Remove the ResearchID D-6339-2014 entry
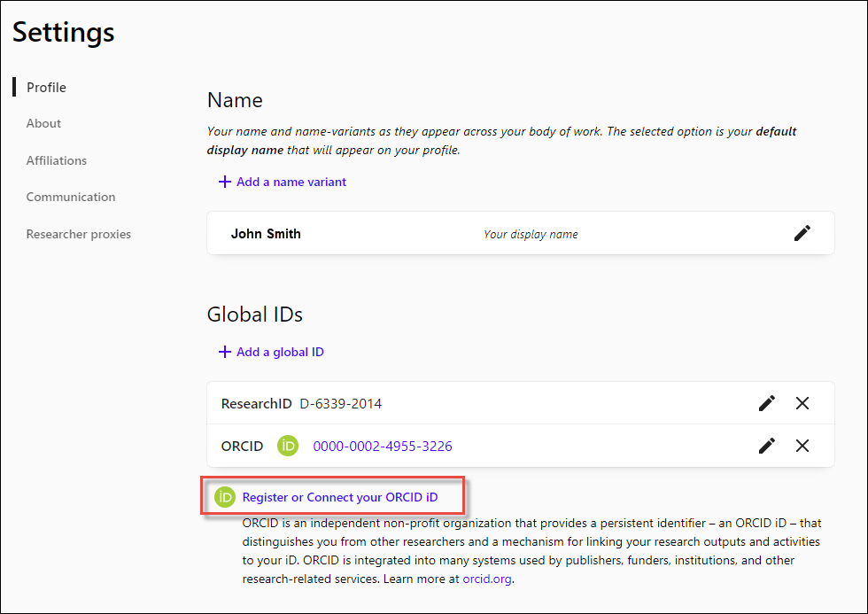 pos(802,403)
